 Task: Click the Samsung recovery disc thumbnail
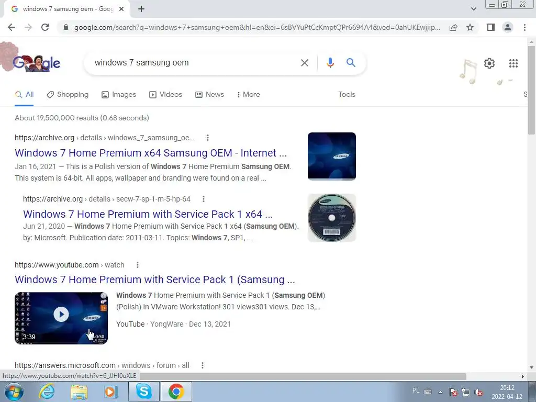point(331,218)
